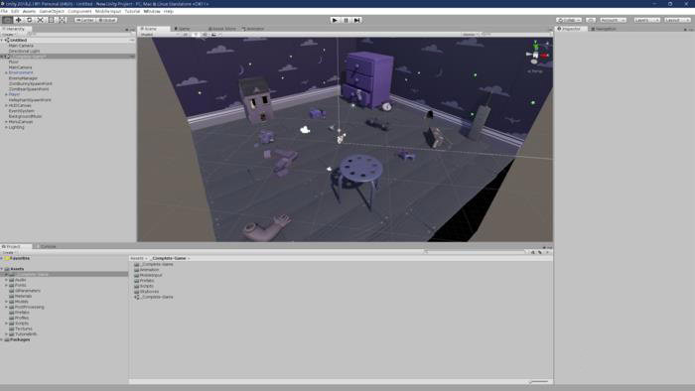
Task: Click the Play button
Action: 336,20
